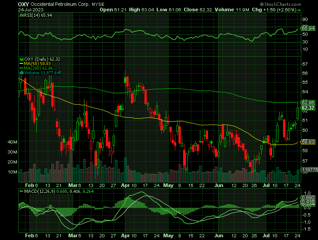Click the OXY (Daily) 62.32 legend text
The width and height of the screenshot is (318, 240).
pos(42,59)
